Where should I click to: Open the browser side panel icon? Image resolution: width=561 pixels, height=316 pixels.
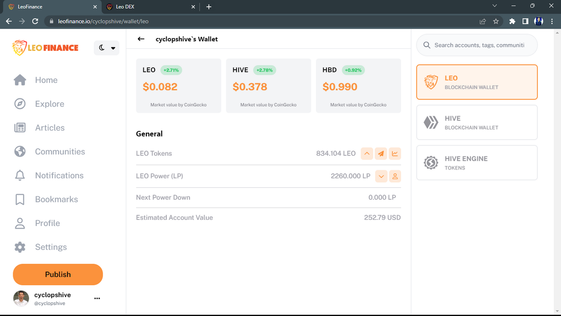tap(525, 21)
